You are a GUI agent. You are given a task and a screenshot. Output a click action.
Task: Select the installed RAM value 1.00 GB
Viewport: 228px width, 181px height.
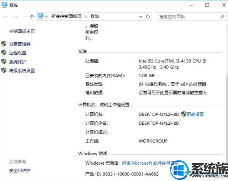(x=146, y=76)
